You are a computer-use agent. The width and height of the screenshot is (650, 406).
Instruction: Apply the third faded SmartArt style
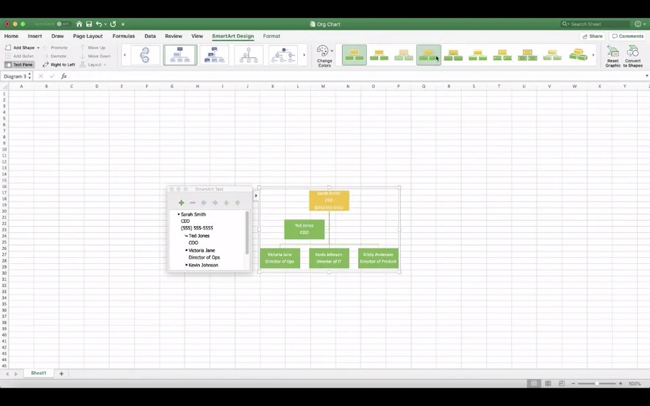tap(404, 55)
